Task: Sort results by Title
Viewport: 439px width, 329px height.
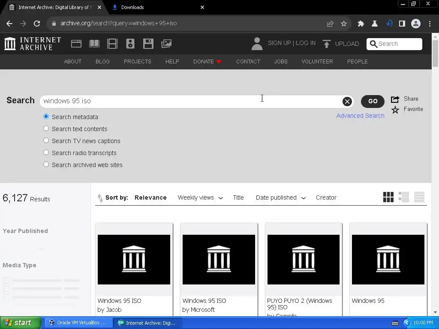Action: pyautogui.click(x=238, y=198)
